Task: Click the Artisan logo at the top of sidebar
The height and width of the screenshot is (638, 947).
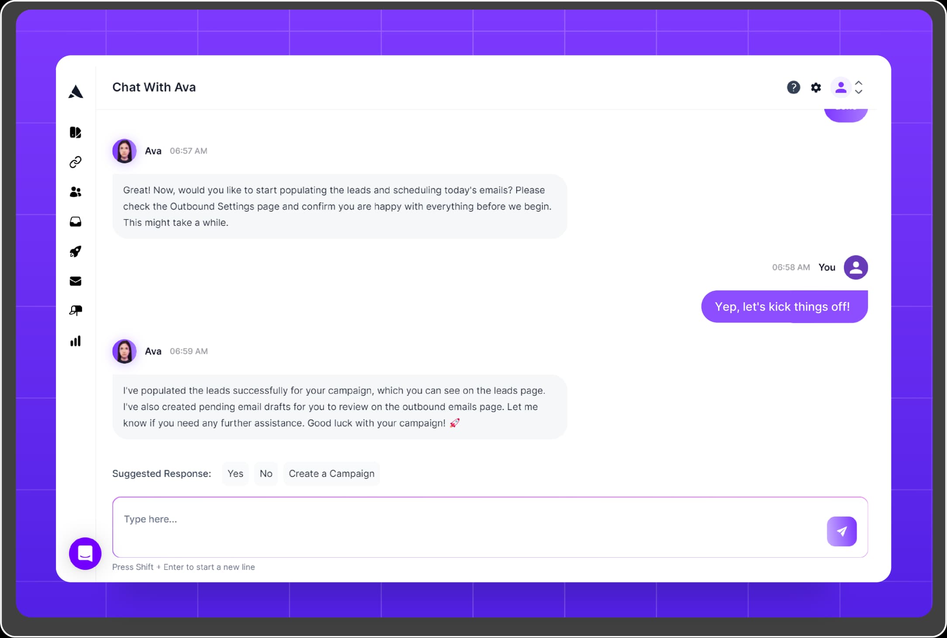Action: (76, 91)
